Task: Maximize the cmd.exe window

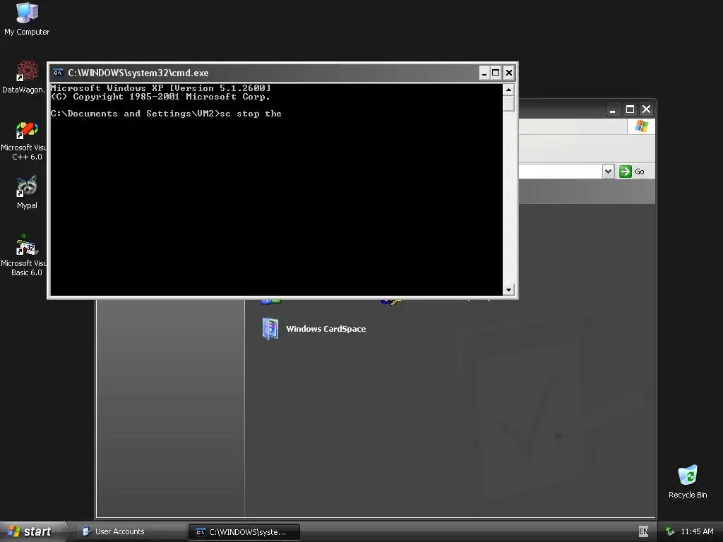Action: pyautogui.click(x=496, y=73)
